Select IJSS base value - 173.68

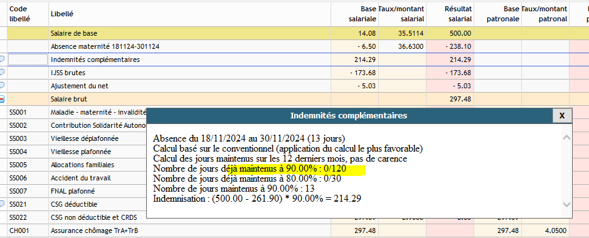(x=363, y=73)
